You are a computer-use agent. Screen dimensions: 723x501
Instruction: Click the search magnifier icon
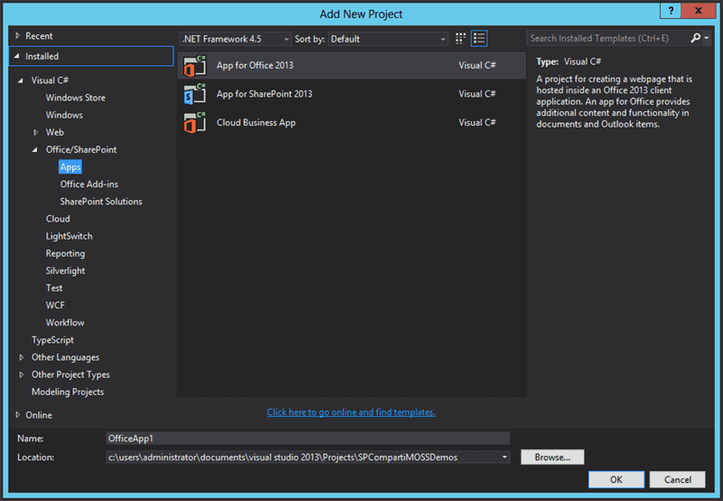pyautogui.click(x=695, y=38)
